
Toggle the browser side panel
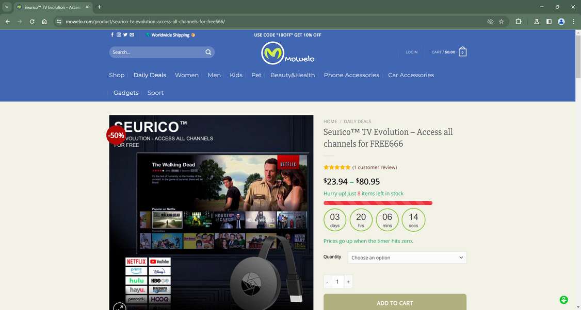pyautogui.click(x=549, y=22)
